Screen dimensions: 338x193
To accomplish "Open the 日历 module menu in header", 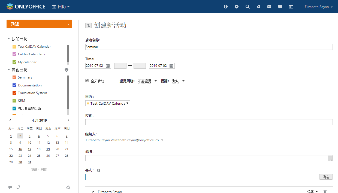I will tap(61, 7).
